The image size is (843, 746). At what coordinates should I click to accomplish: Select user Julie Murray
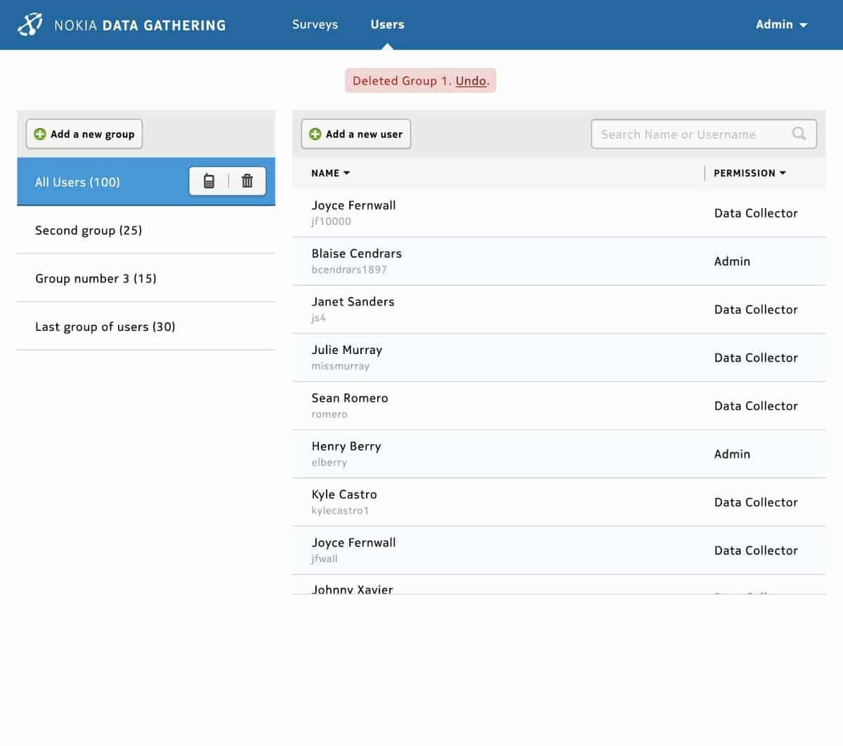point(558,358)
